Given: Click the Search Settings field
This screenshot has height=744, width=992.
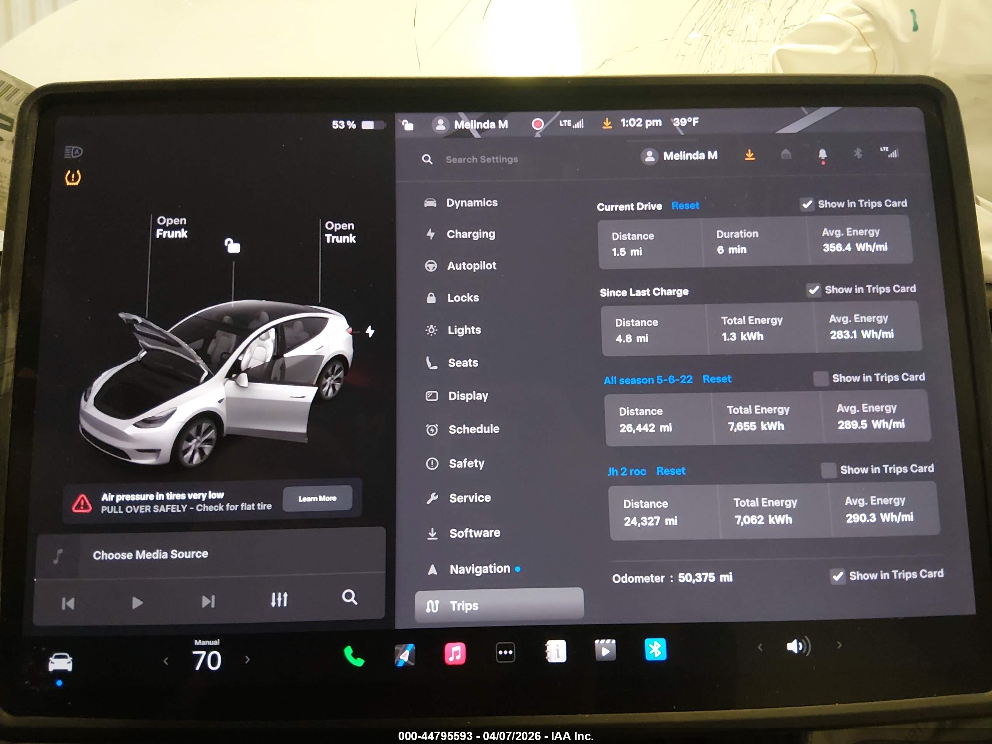Looking at the screenshot, I should pyautogui.click(x=482, y=159).
